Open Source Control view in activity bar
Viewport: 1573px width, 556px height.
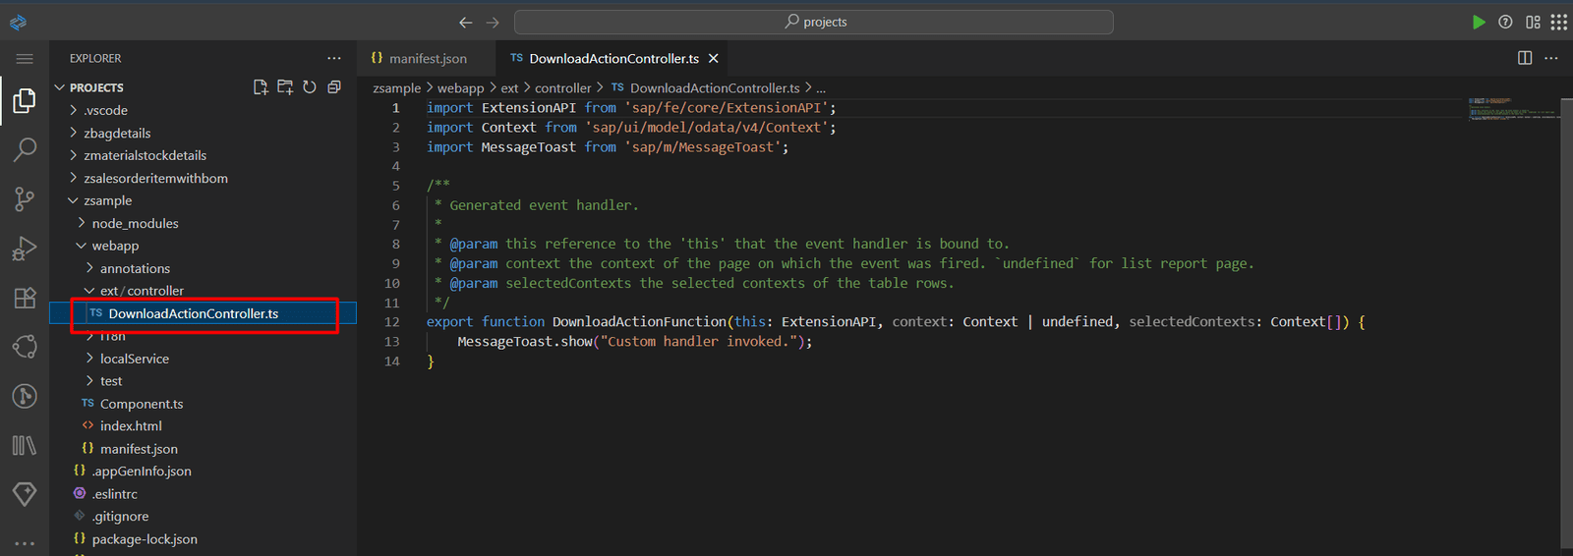point(25,199)
